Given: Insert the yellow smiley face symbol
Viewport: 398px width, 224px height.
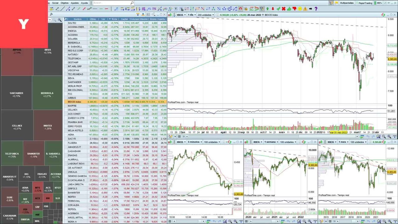Looking at the screenshot, I should click(x=300, y=9).
